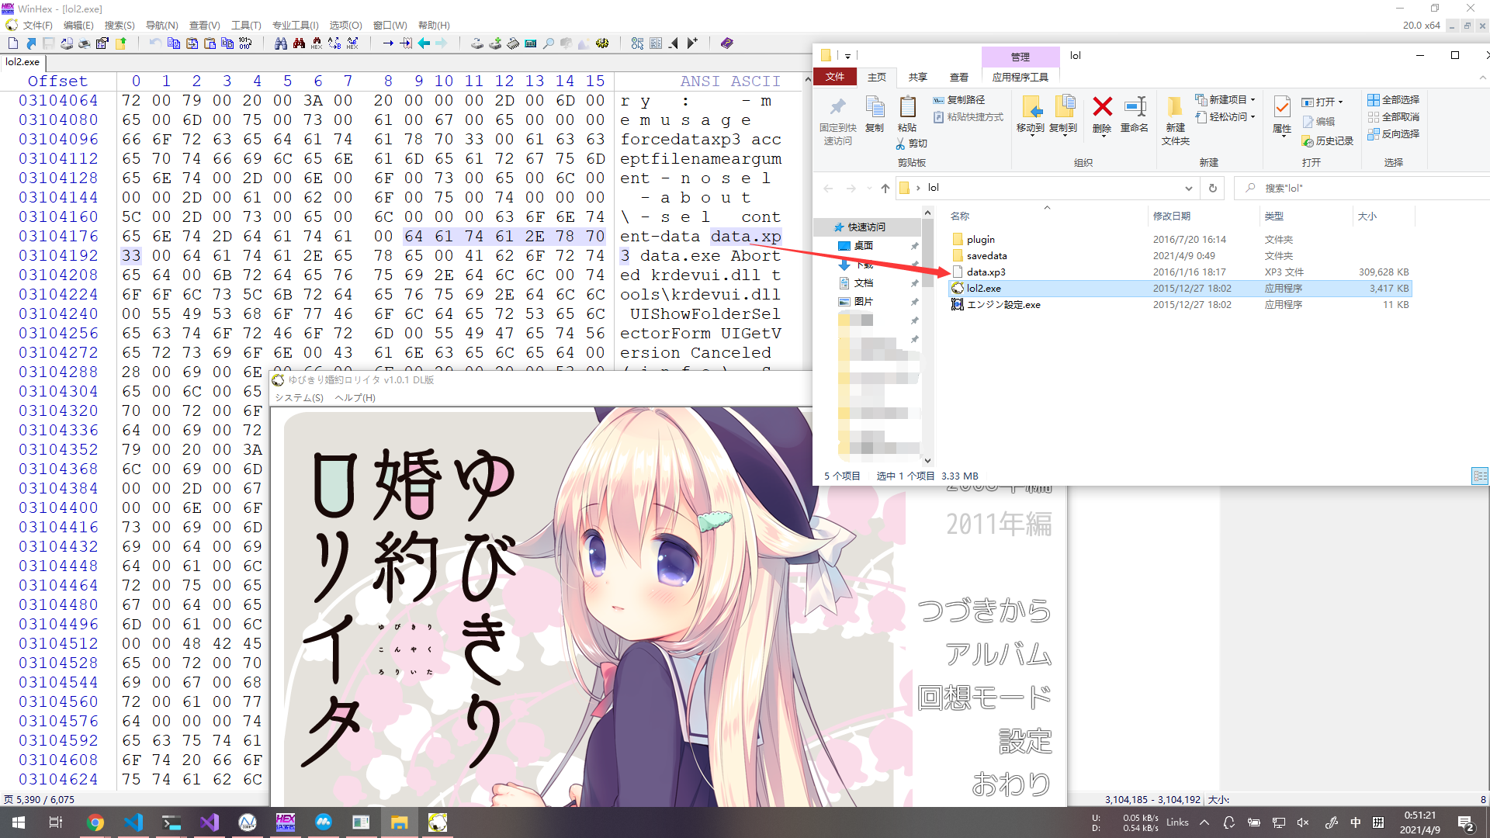Toggle pin next to 图片 in Quick Access
The width and height of the screenshot is (1490, 838).
pos(914,302)
